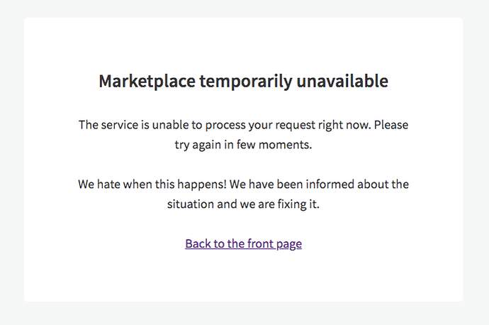Click the word moments in the first paragraph
489x325 pixels.
285,145
